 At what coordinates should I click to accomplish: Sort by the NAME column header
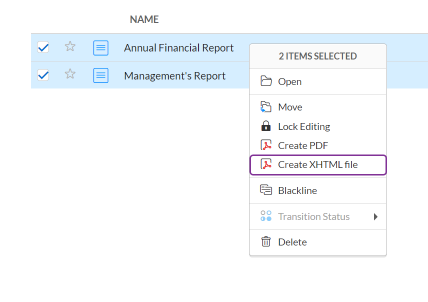[144, 19]
